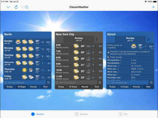
Task: Select 10 Days in the New York City widget
Action: (73, 87)
